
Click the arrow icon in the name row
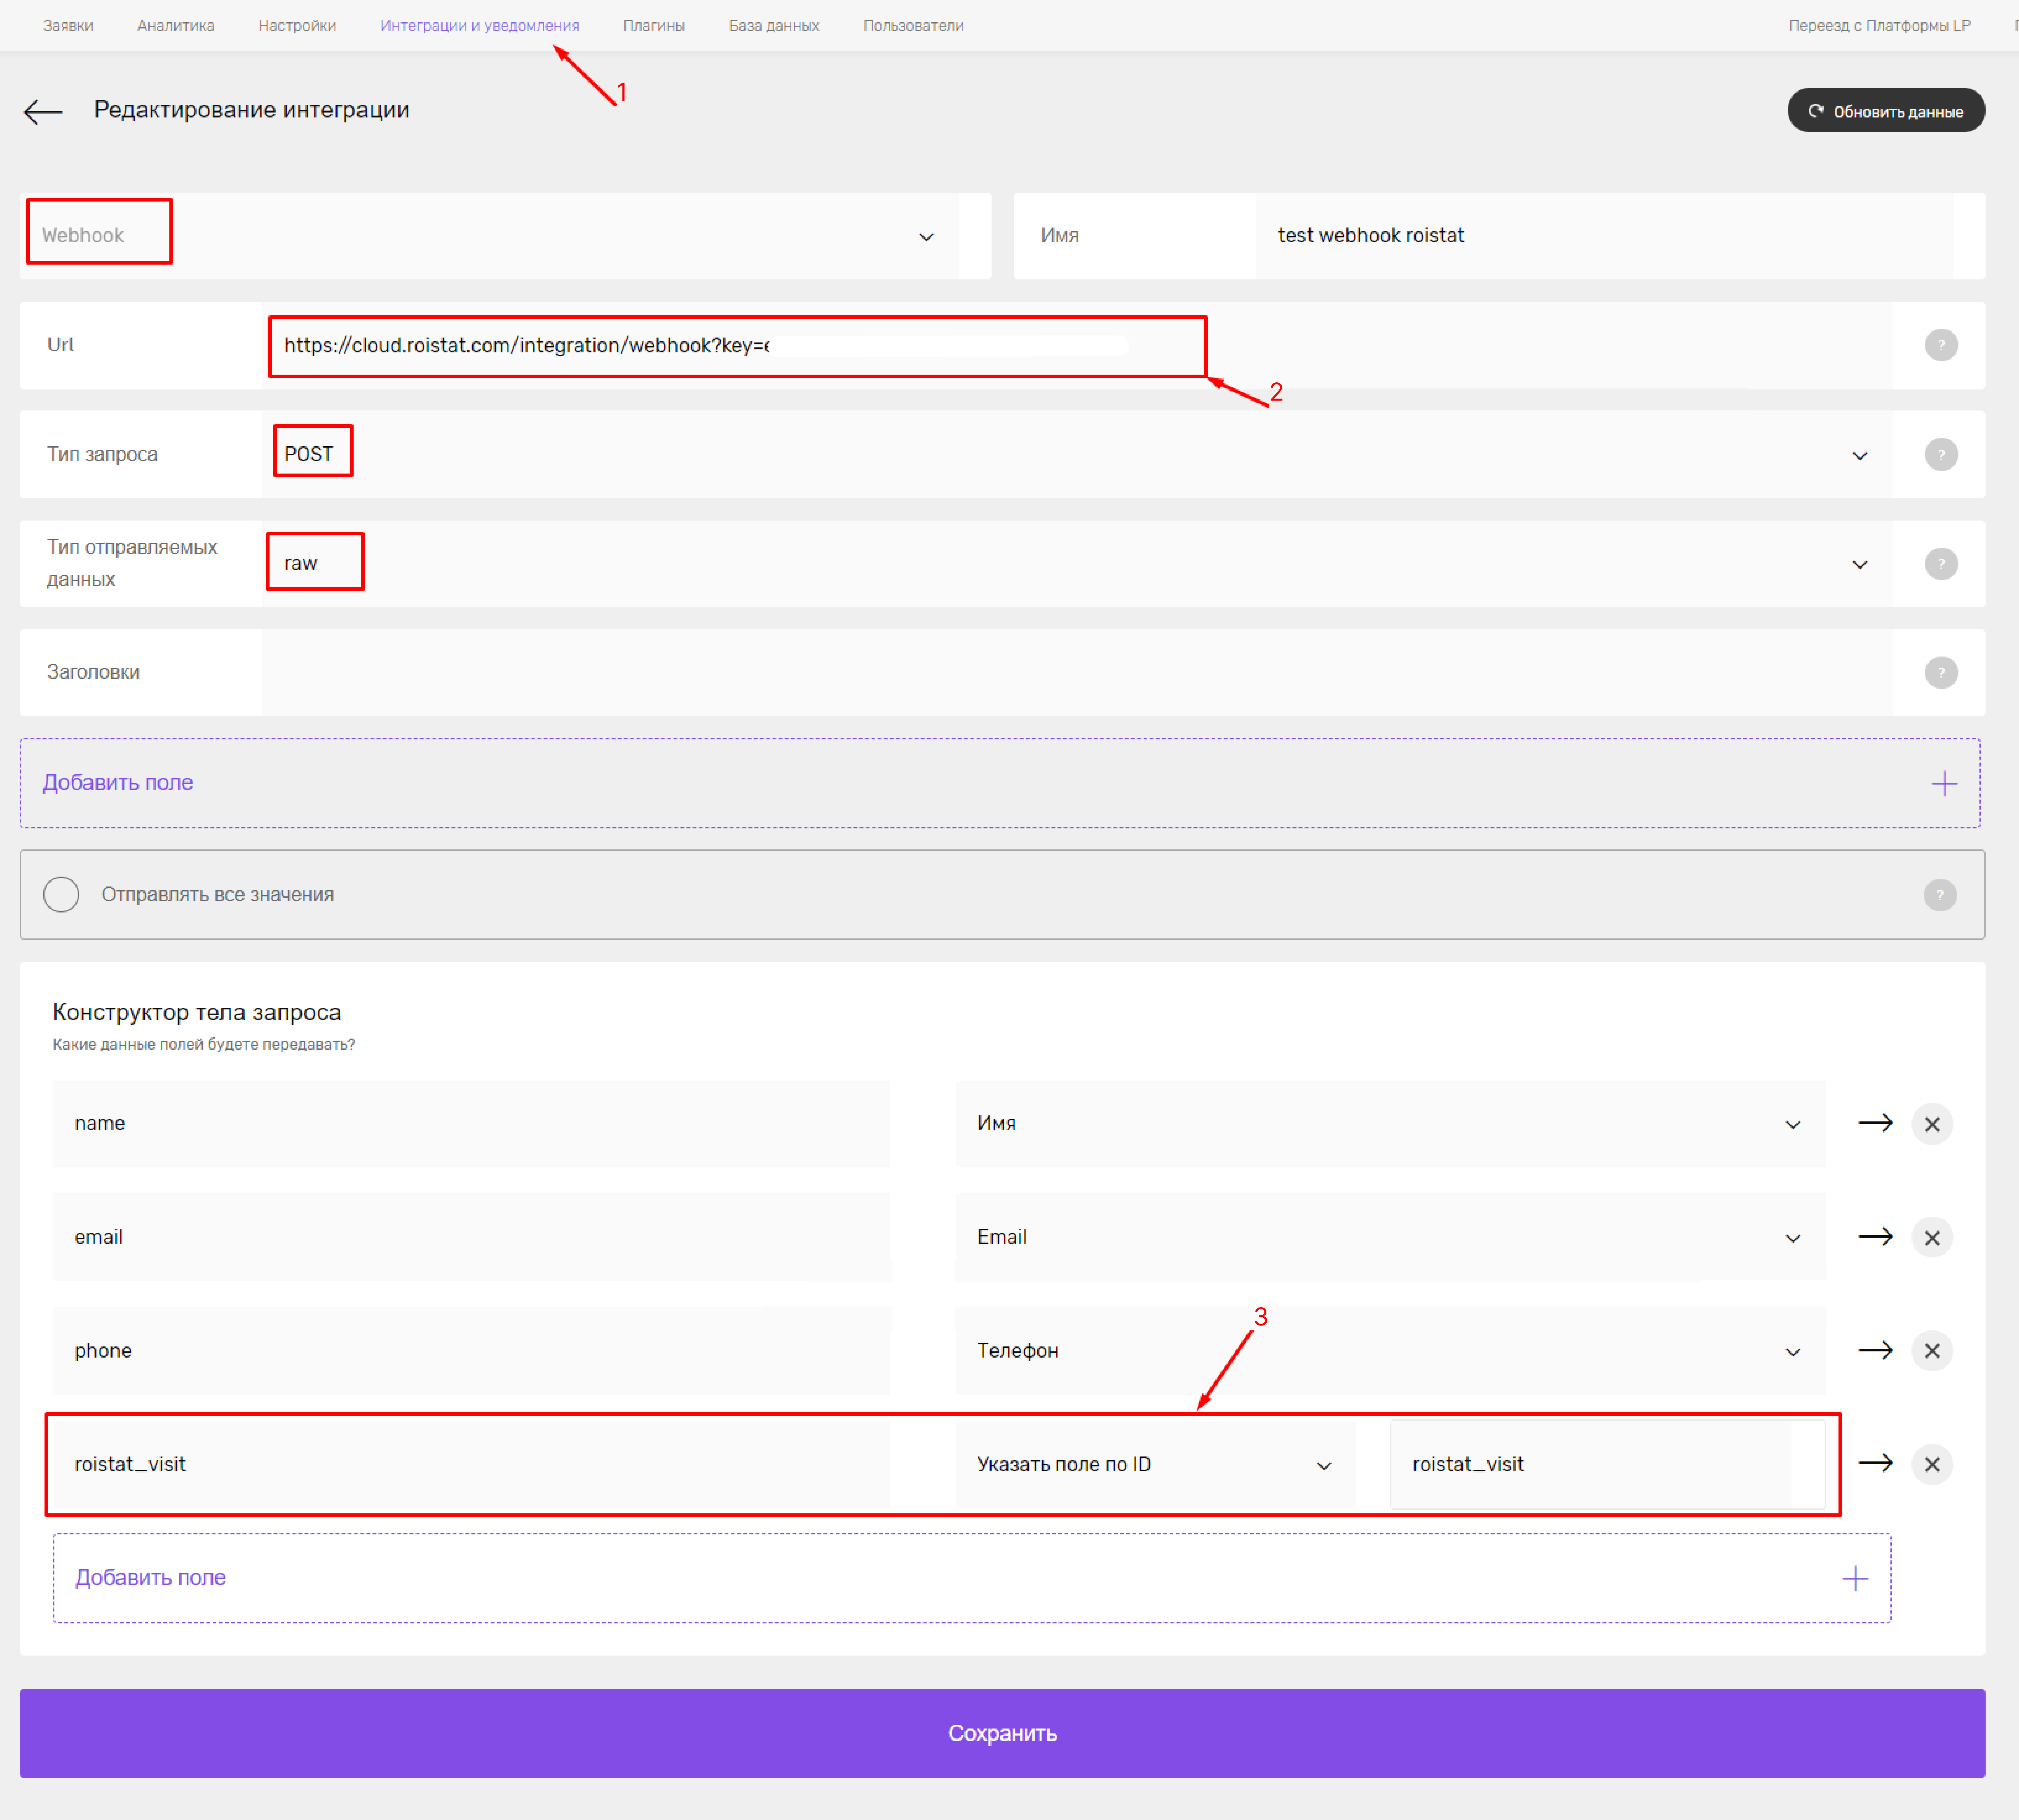point(1875,1123)
